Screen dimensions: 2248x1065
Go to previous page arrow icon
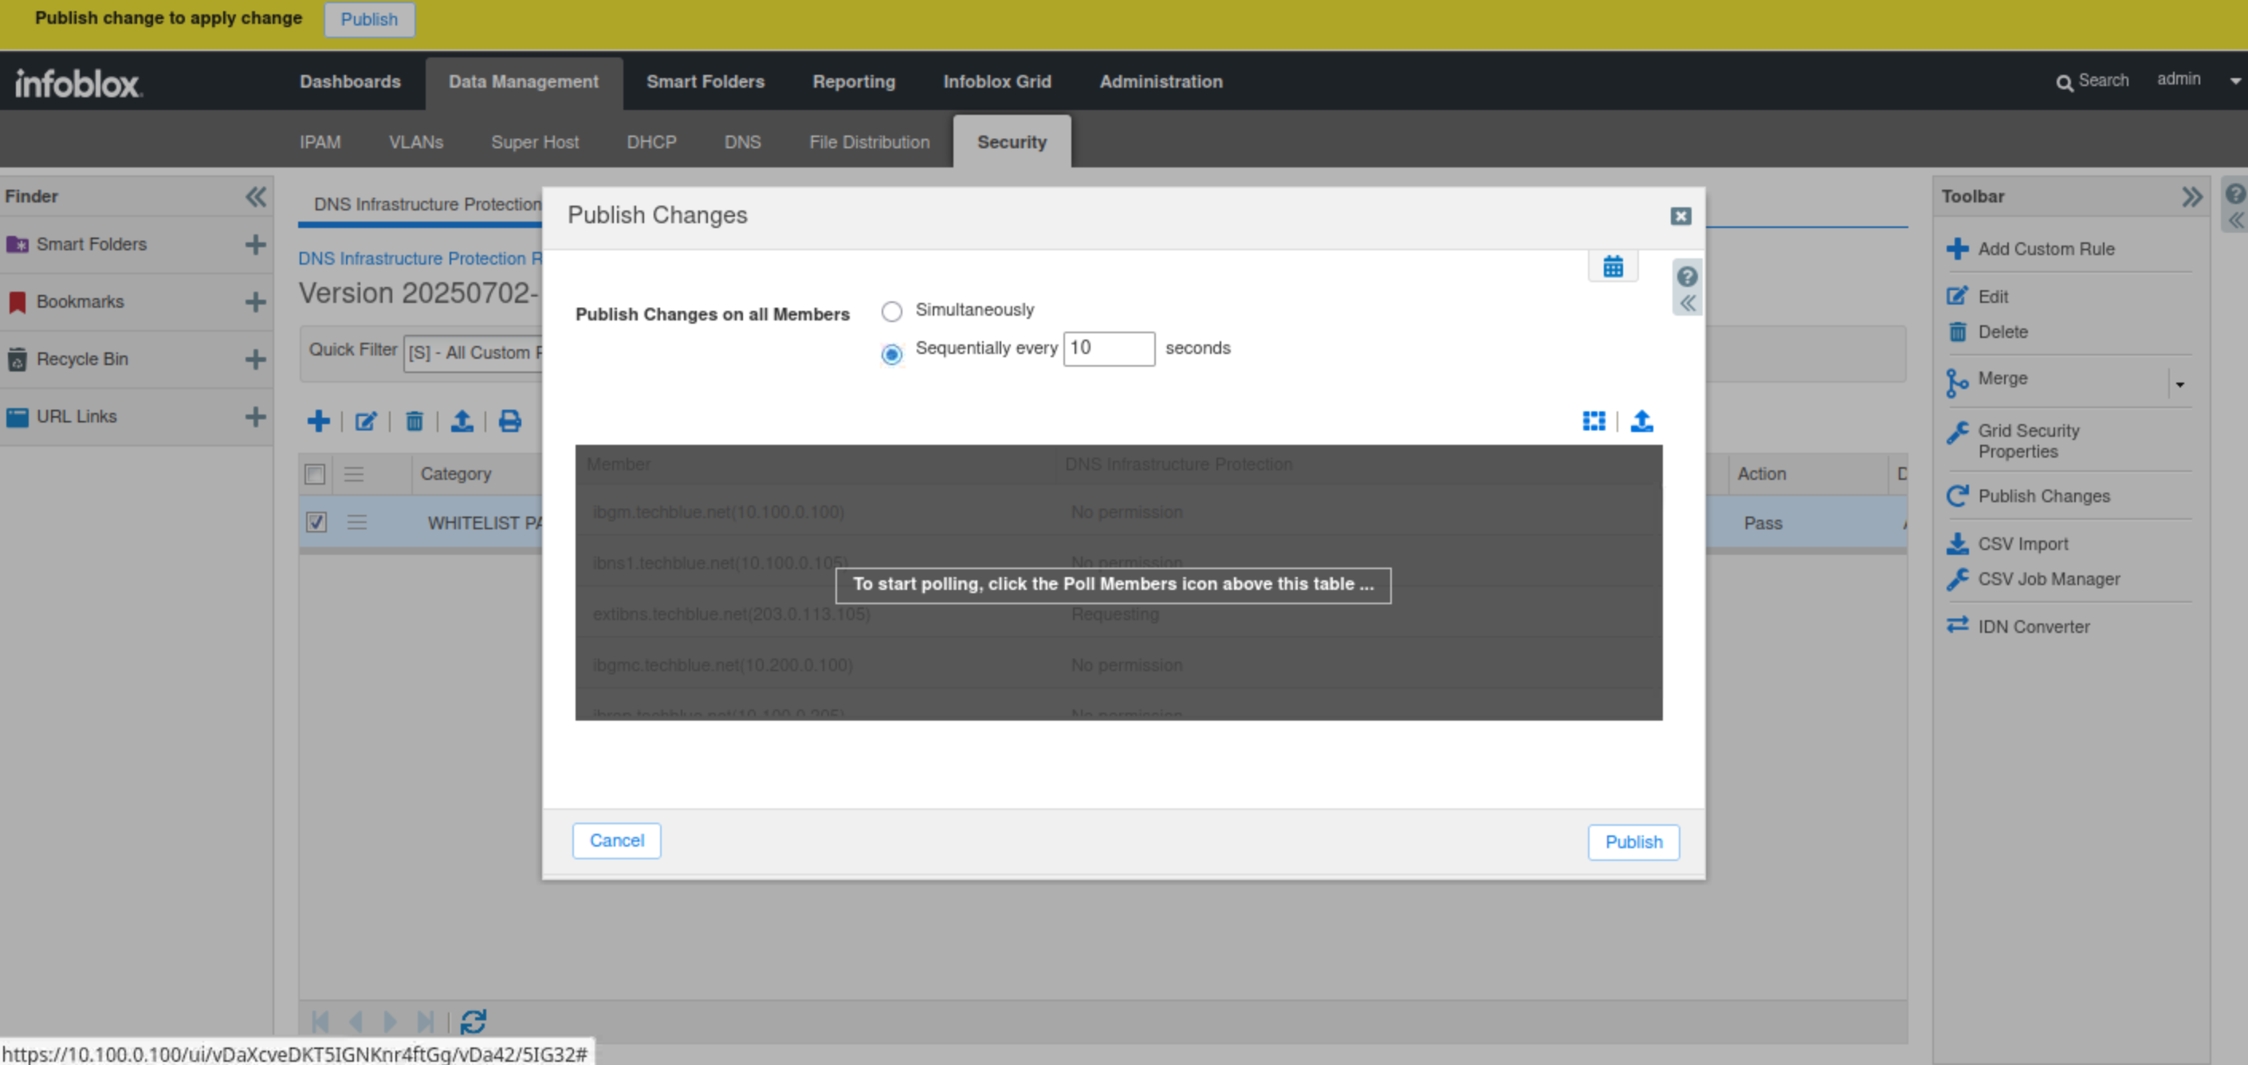[356, 1021]
